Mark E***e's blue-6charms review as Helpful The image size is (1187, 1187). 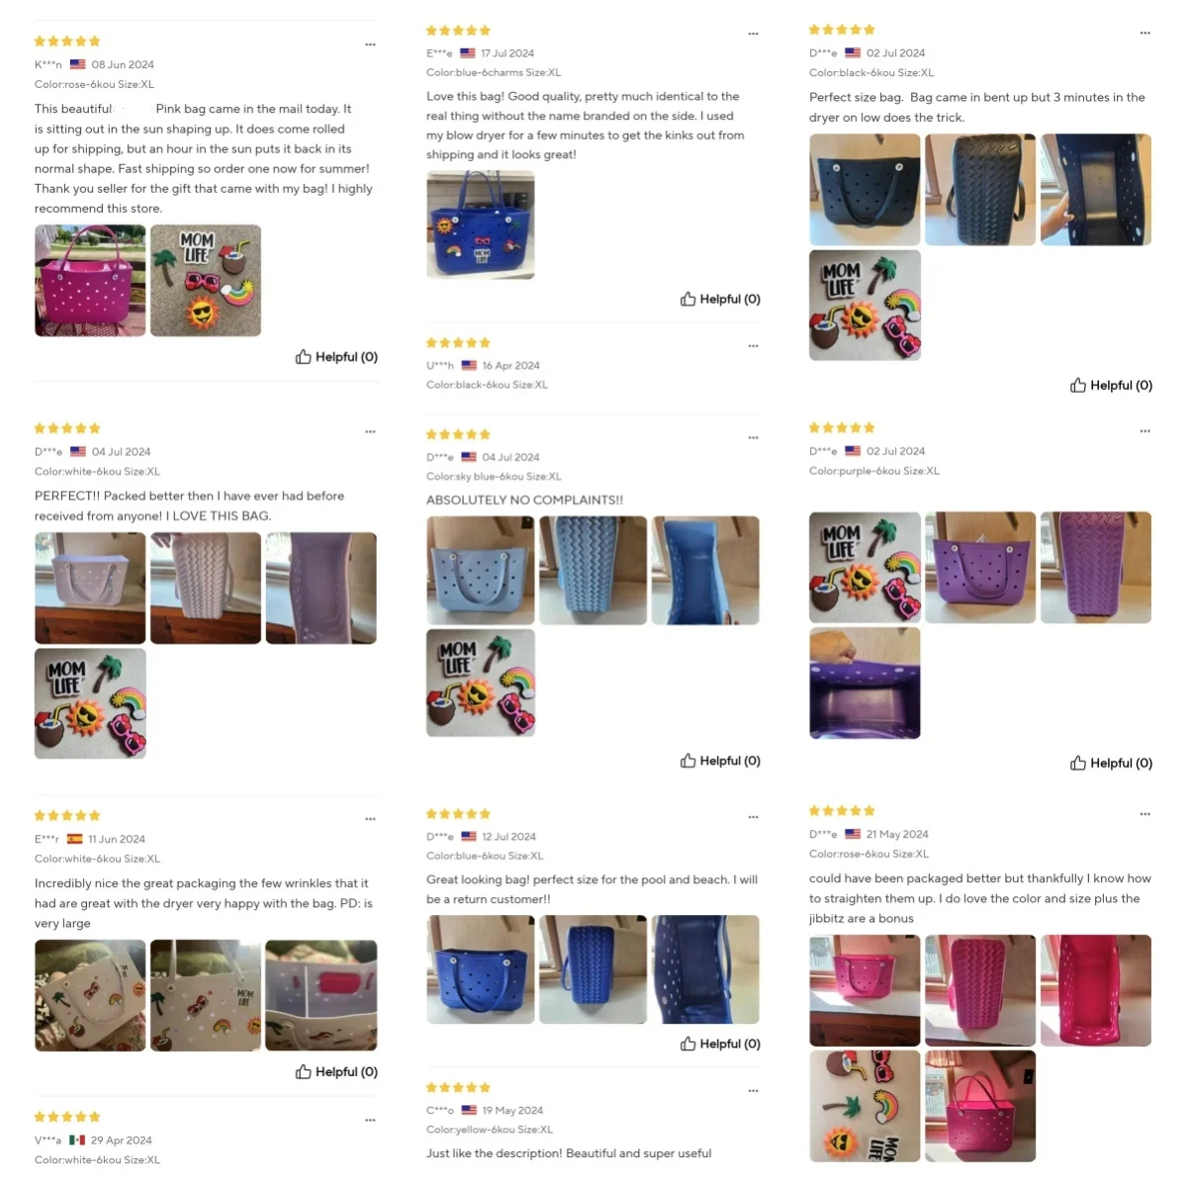coord(720,299)
